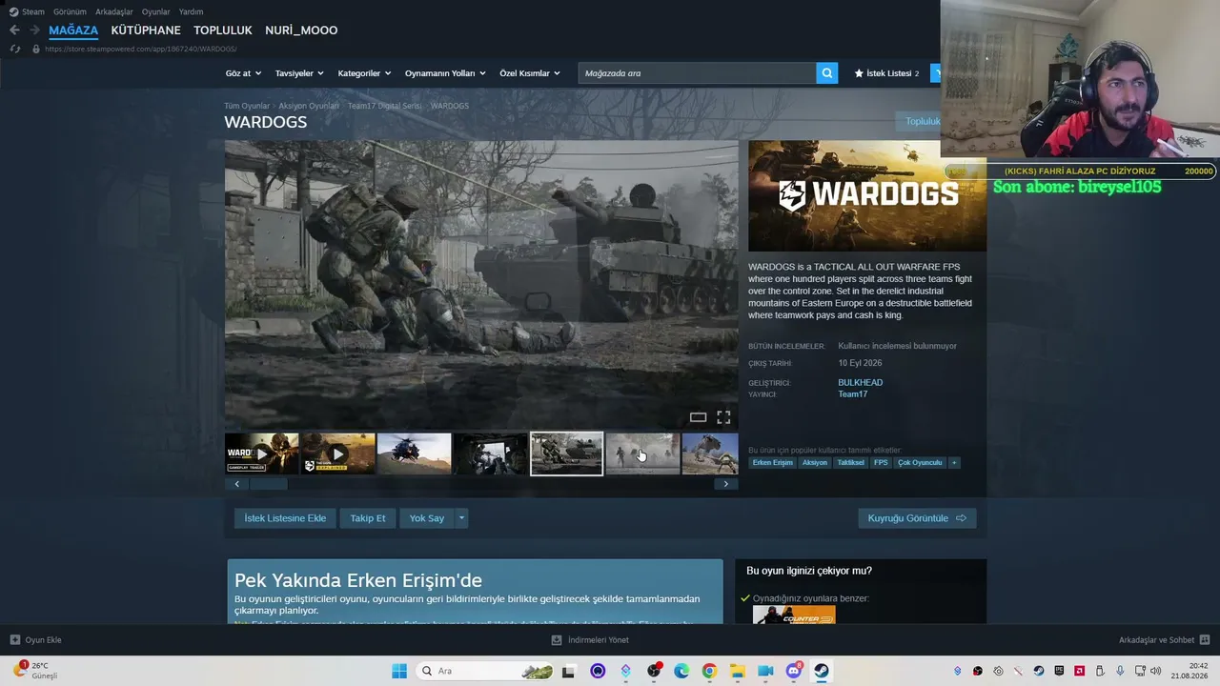Expand the Oynamanın Yolları dropdown
The image size is (1220, 686).
tap(445, 73)
